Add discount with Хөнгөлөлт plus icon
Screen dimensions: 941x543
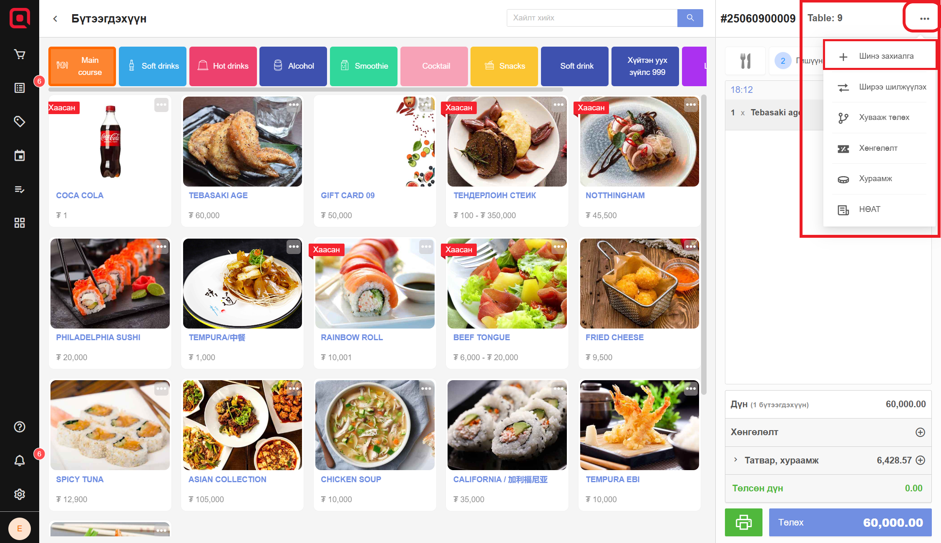click(920, 432)
